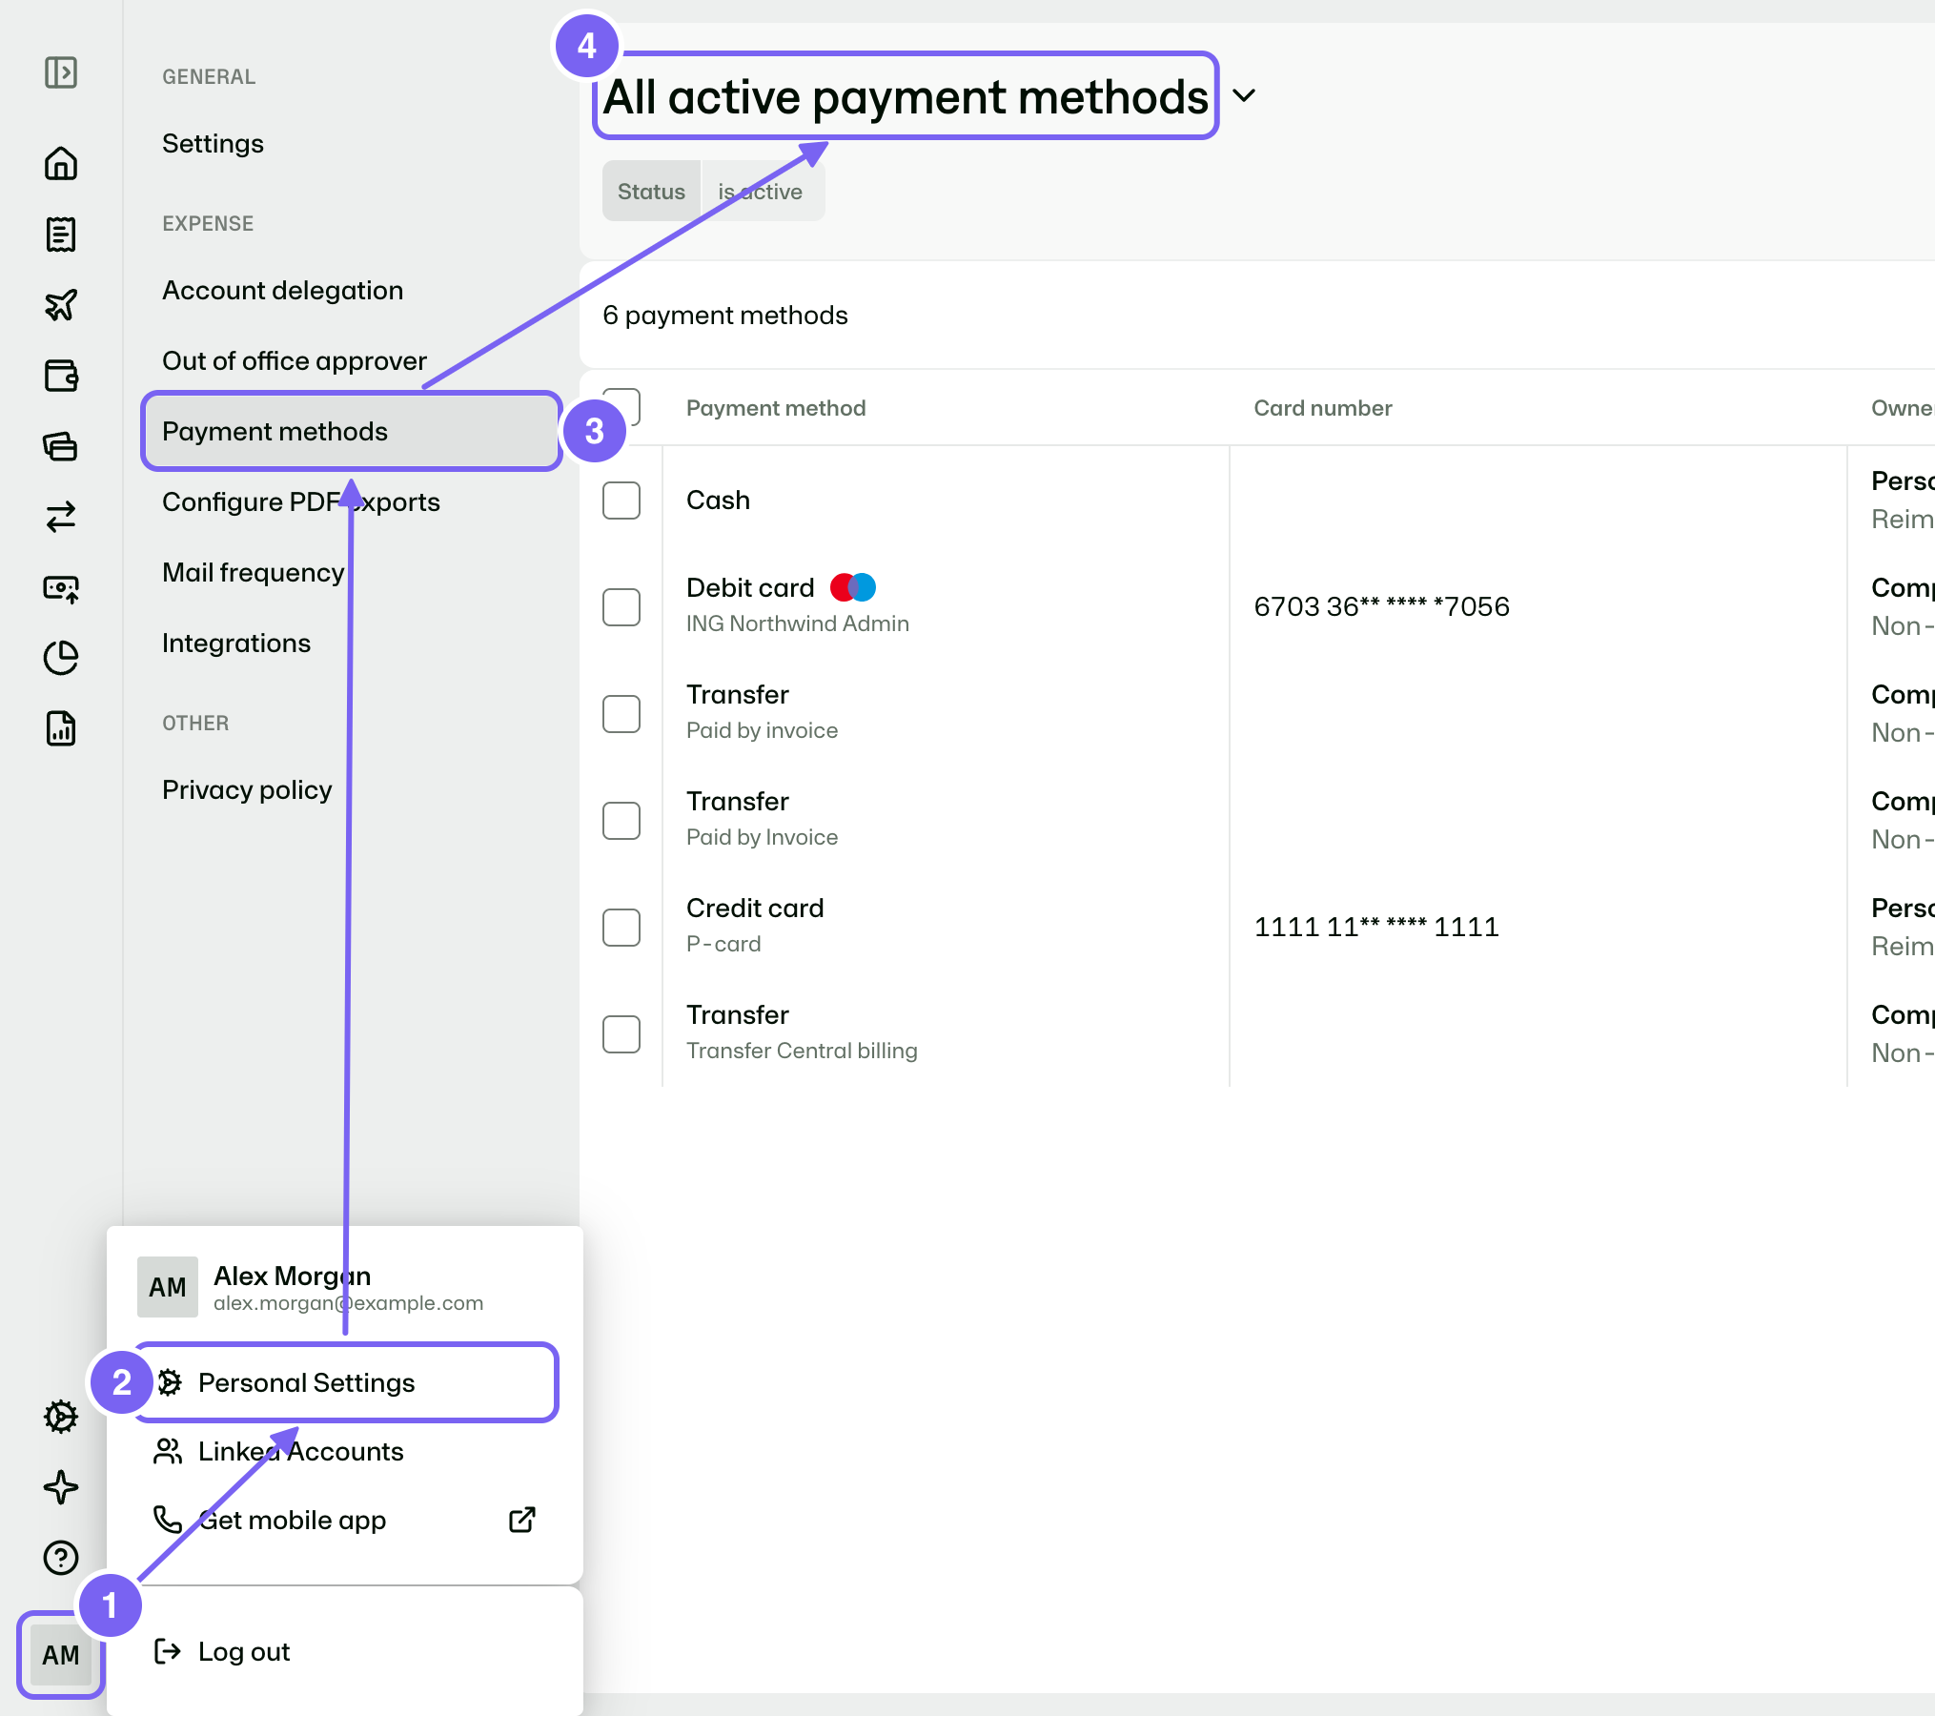The width and height of the screenshot is (1935, 1716).
Task: Open Integrations settings
Action: click(x=236, y=643)
